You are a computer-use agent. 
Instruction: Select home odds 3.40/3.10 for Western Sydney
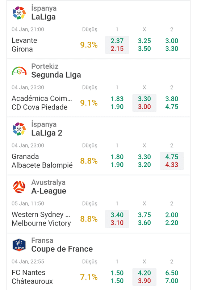point(117,219)
